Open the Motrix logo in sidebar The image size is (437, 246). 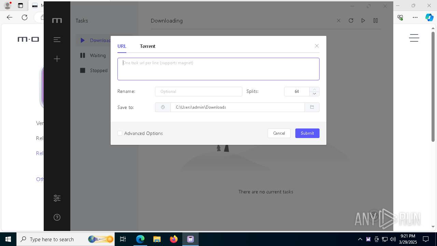pyautogui.click(x=57, y=21)
